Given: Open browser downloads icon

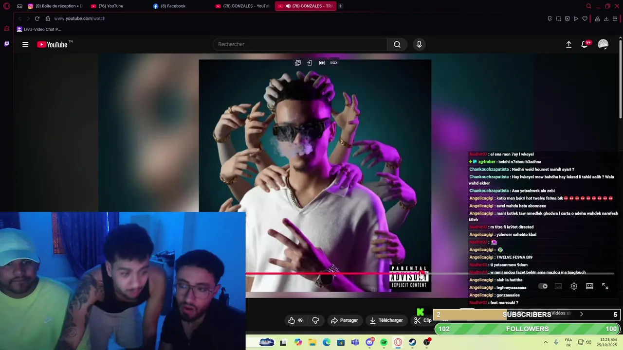Looking at the screenshot, I should pyautogui.click(x=606, y=18).
